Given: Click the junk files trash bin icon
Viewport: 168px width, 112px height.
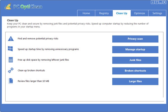Looking at the screenshot, I should point(11,60).
